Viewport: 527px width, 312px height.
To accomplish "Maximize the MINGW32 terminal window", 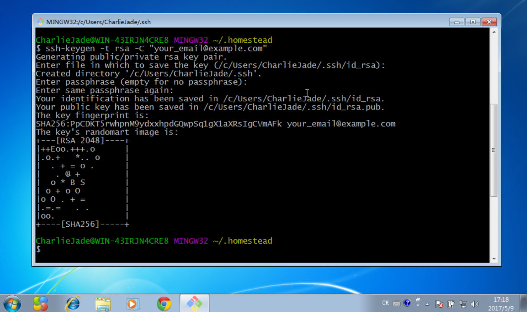I will (473, 22).
